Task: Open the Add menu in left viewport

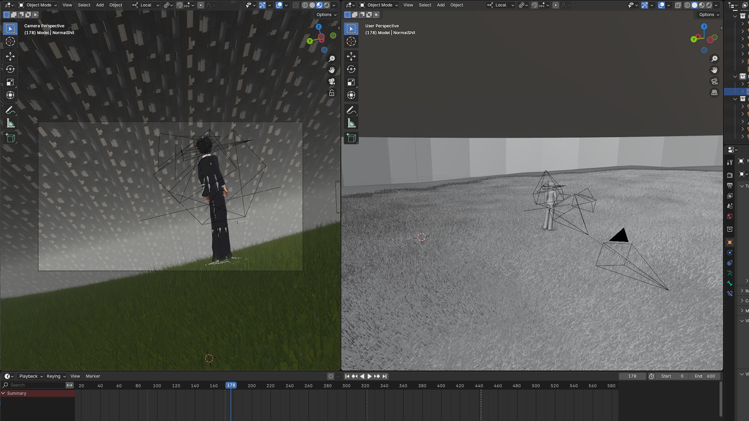Action: [100, 5]
